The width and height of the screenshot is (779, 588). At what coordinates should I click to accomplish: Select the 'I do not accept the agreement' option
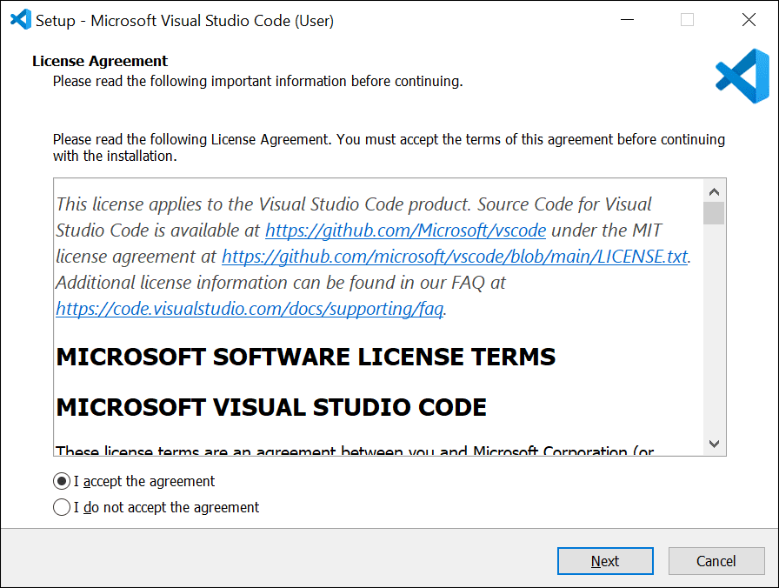tap(61, 507)
